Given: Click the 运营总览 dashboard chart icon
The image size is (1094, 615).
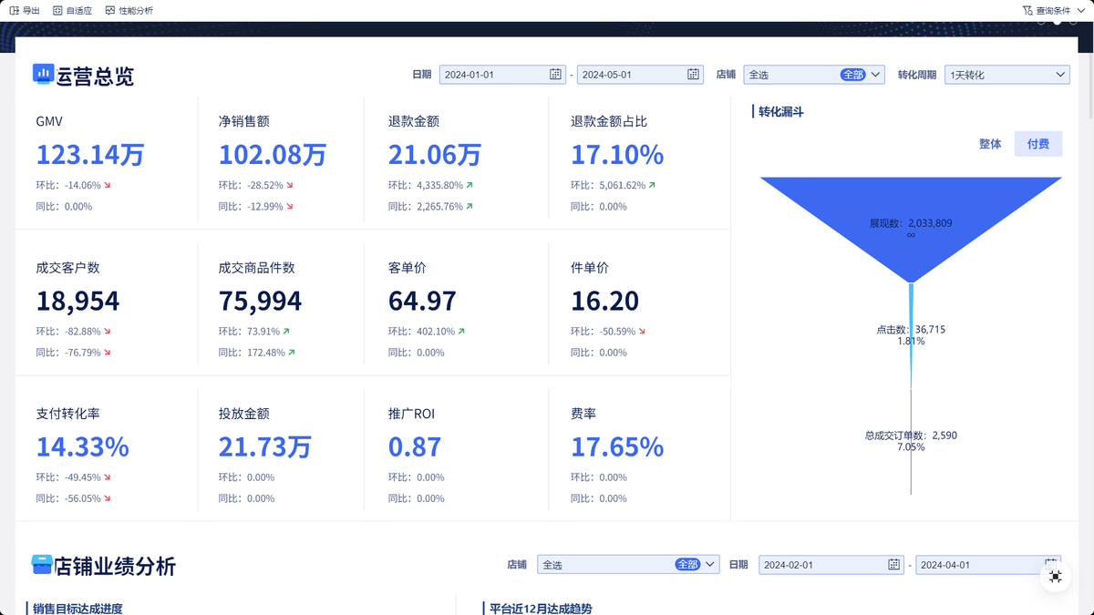Looking at the screenshot, I should tap(43, 74).
